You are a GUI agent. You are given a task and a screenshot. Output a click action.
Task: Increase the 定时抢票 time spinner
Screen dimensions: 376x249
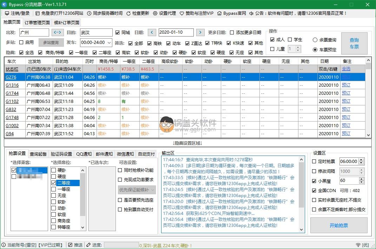click(x=361, y=160)
